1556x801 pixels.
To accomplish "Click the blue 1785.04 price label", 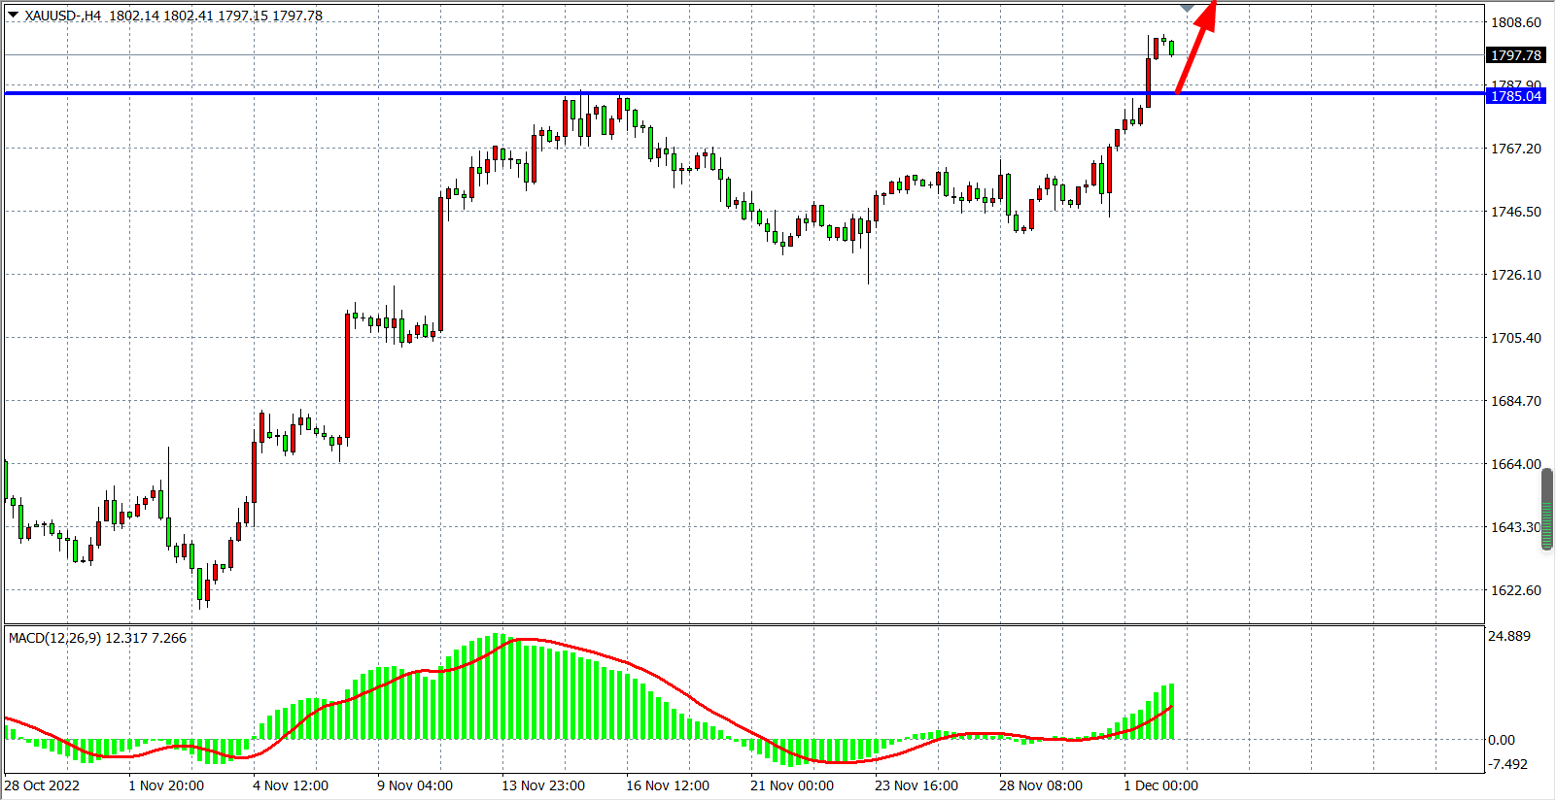I will [x=1516, y=96].
